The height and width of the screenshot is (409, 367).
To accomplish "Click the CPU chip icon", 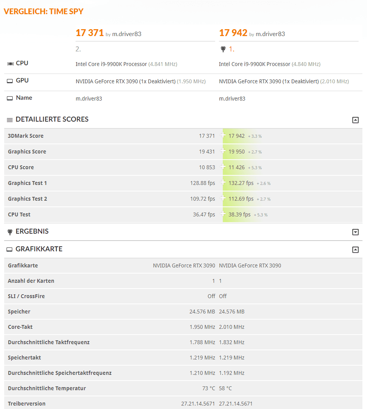I will point(10,64).
